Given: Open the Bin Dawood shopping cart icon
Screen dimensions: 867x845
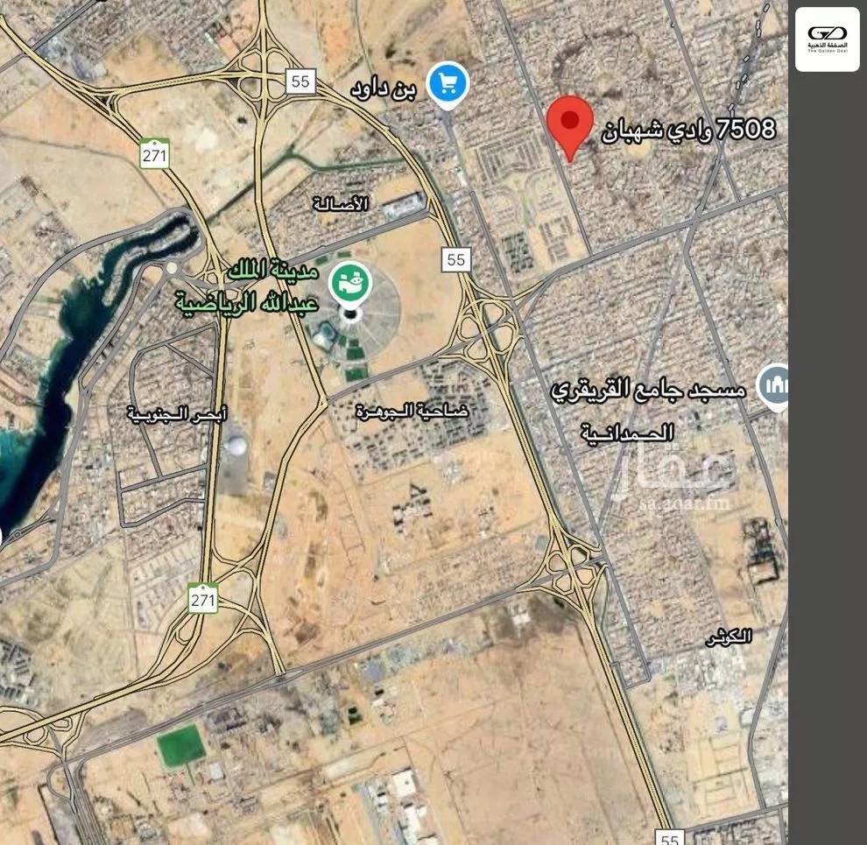Looking at the screenshot, I should tap(448, 85).
